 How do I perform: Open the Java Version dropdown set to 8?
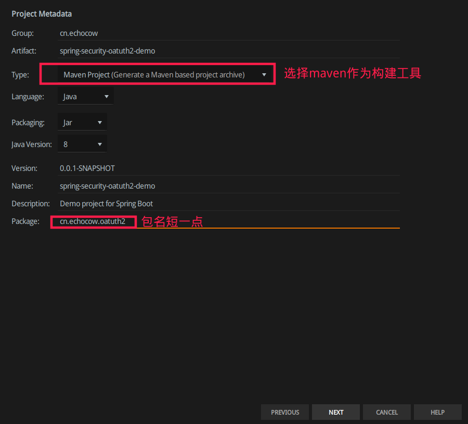[x=81, y=143]
